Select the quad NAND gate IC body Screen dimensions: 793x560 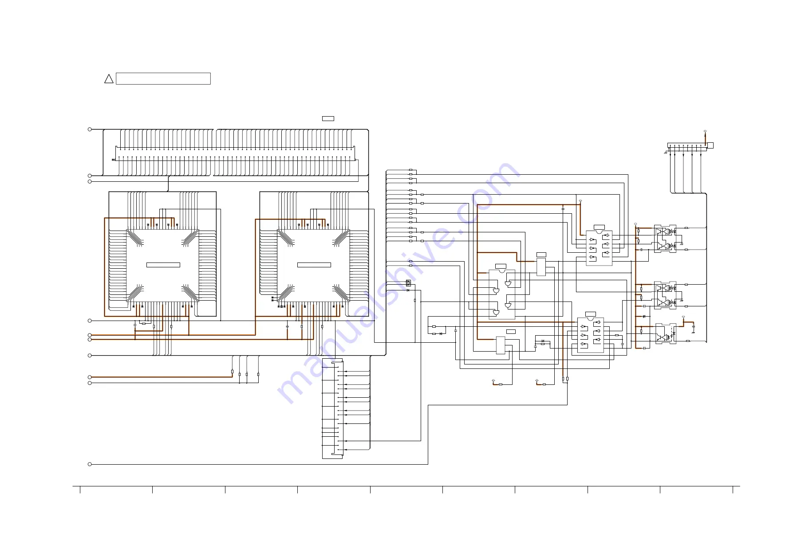click(502, 294)
